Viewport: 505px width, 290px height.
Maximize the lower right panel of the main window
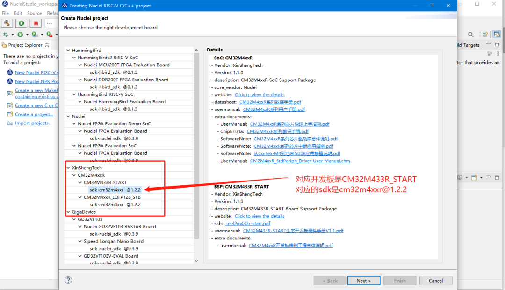497,178
